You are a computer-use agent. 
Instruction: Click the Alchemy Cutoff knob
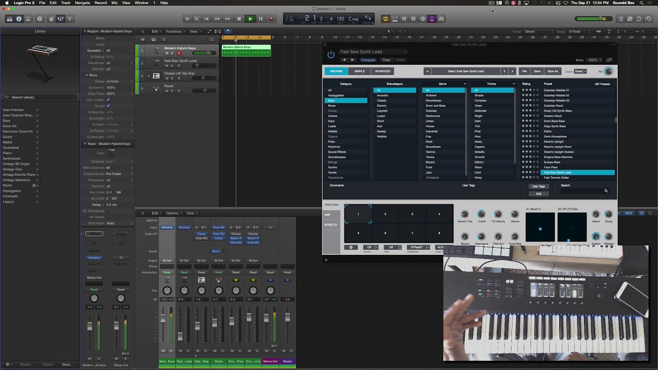pyautogui.click(x=482, y=214)
